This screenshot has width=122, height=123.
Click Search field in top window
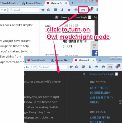[24, 10]
